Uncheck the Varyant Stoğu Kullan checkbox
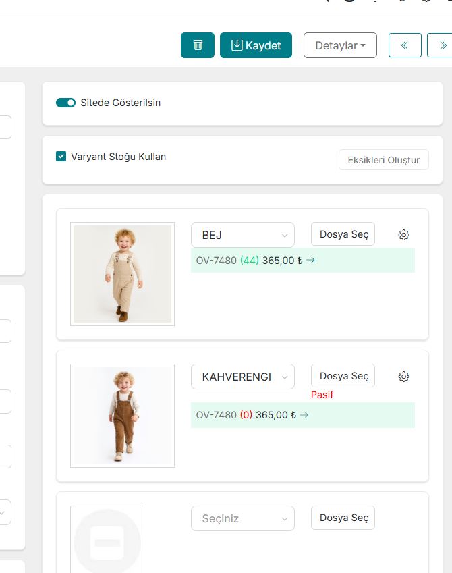 point(61,157)
